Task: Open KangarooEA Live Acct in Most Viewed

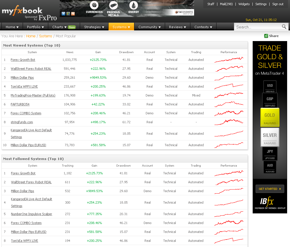Action: (31, 133)
